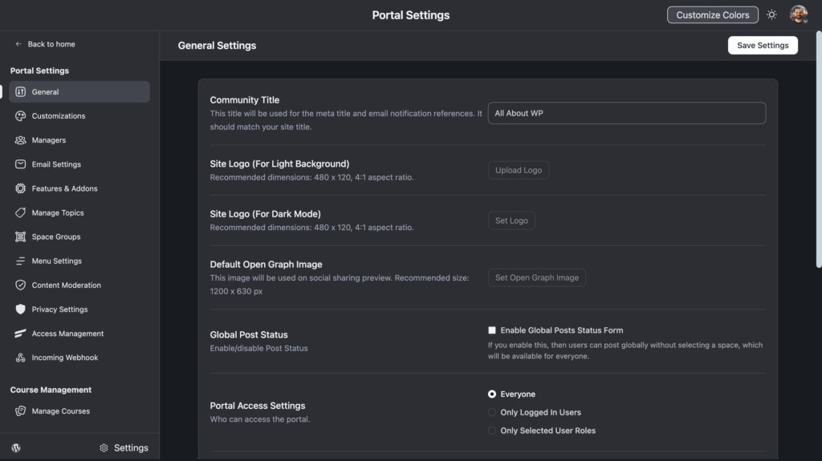Image resolution: width=822 pixels, height=461 pixels.
Task: Click the page vertical scrollbar
Action: pyautogui.click(x=818, y=149)
